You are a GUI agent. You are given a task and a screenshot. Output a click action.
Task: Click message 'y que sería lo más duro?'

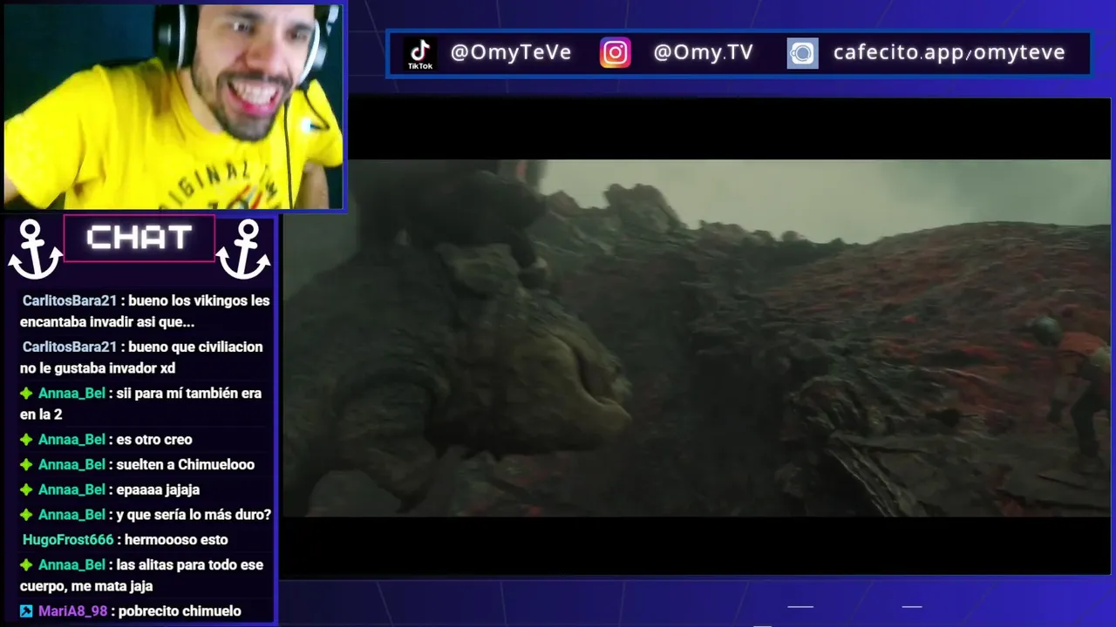click(x=194, y=515)
